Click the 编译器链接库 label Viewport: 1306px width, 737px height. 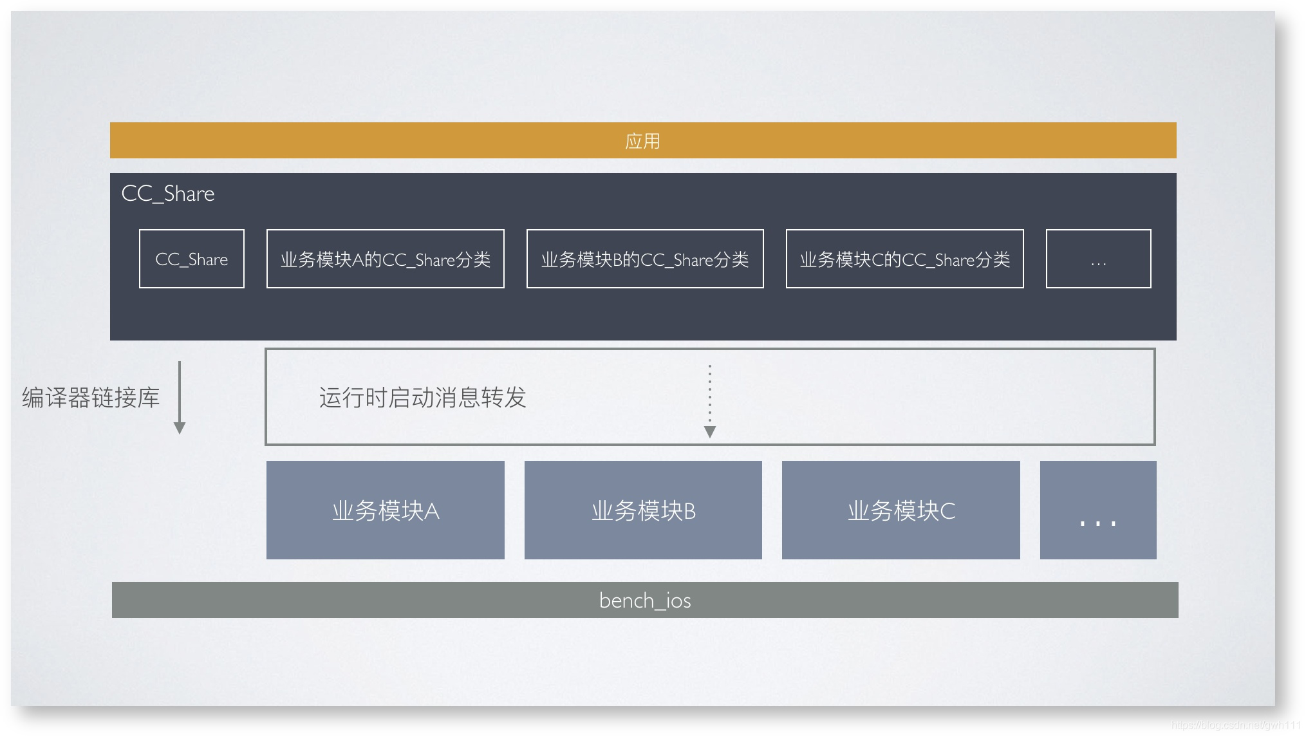point(91,397)
